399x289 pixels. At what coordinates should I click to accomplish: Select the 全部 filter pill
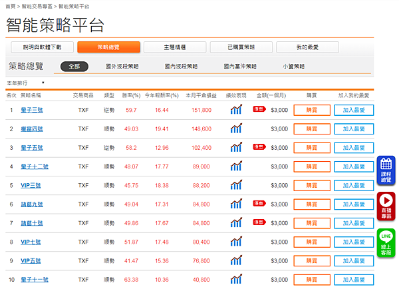coord(74,67)
